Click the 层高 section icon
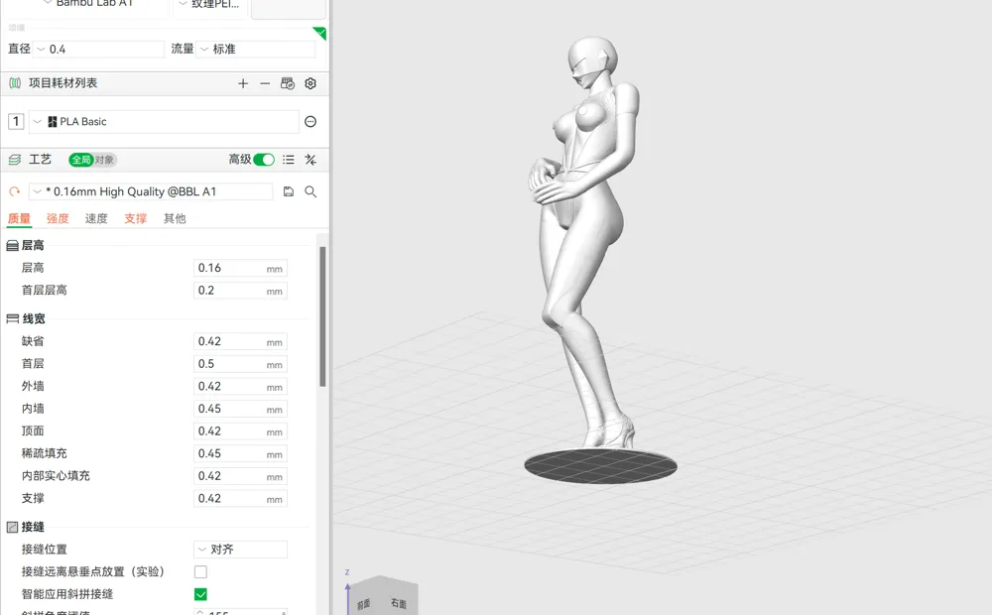 [12, 245]
